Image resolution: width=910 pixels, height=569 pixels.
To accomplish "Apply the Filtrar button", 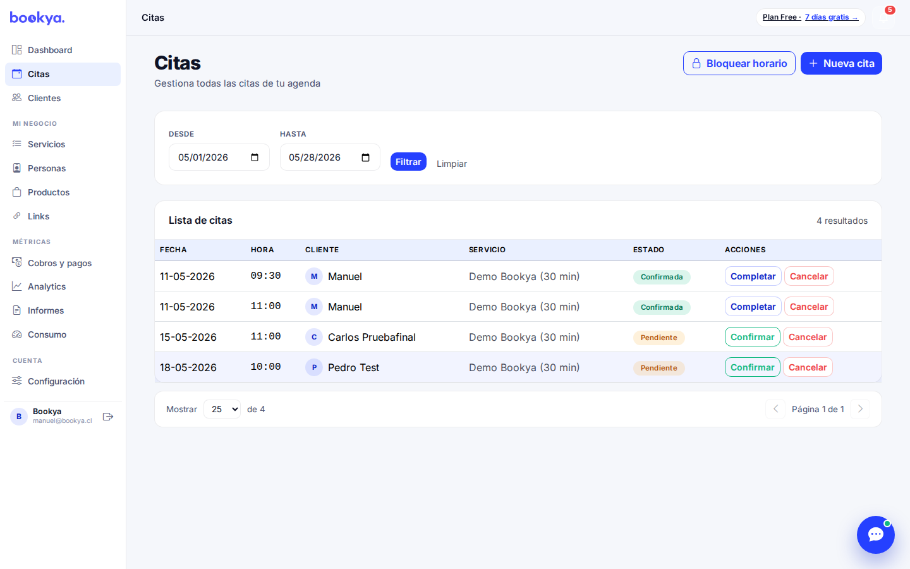I will (x=408, y=162).
